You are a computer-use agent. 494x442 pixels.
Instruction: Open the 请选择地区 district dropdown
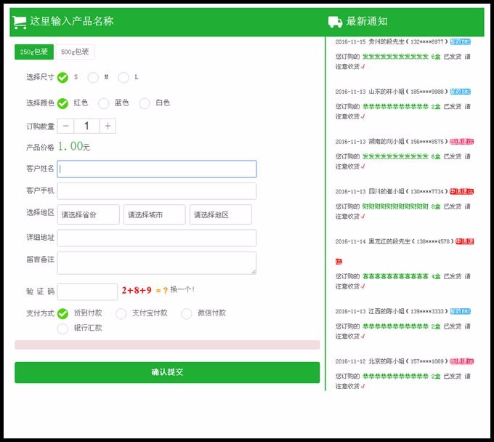[x=220, y=214]
